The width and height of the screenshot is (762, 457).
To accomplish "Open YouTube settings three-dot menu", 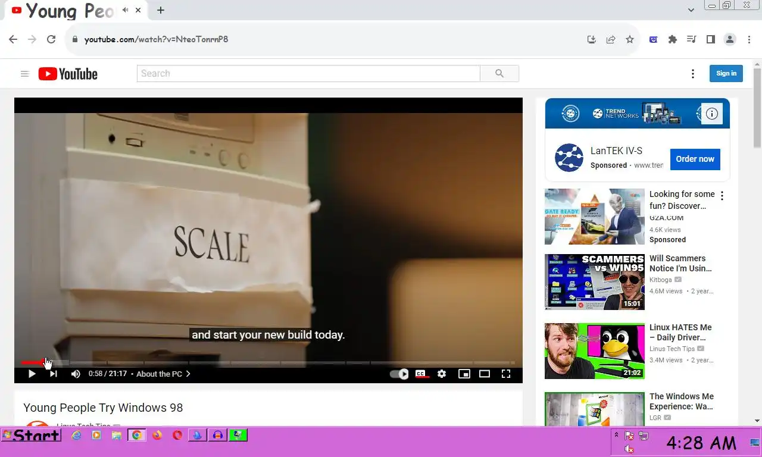I will point(692,74).
